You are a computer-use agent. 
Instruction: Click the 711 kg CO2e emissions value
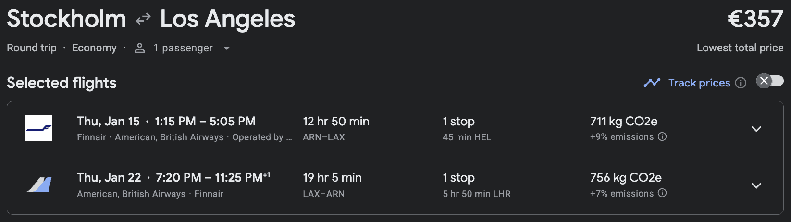(623, 122)
